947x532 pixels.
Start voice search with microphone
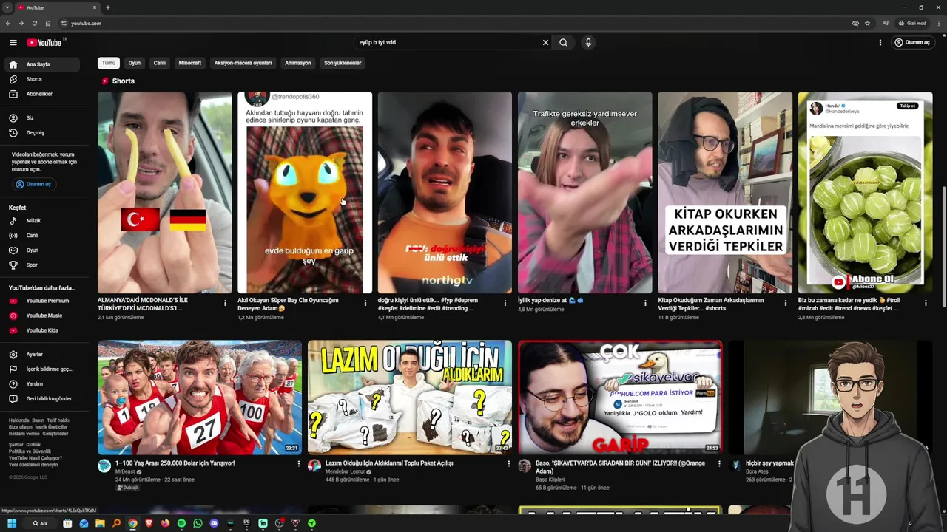(588, 42)
